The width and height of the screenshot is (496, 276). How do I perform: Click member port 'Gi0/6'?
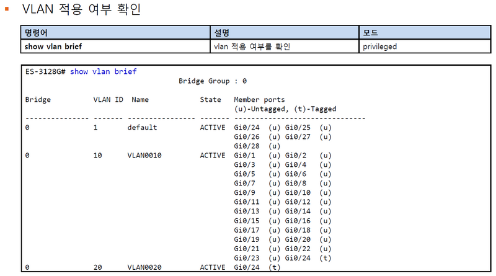point(296,174)
